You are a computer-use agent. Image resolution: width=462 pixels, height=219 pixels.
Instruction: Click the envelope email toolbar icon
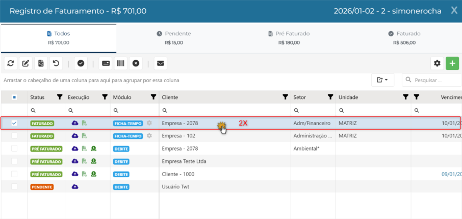160,63
